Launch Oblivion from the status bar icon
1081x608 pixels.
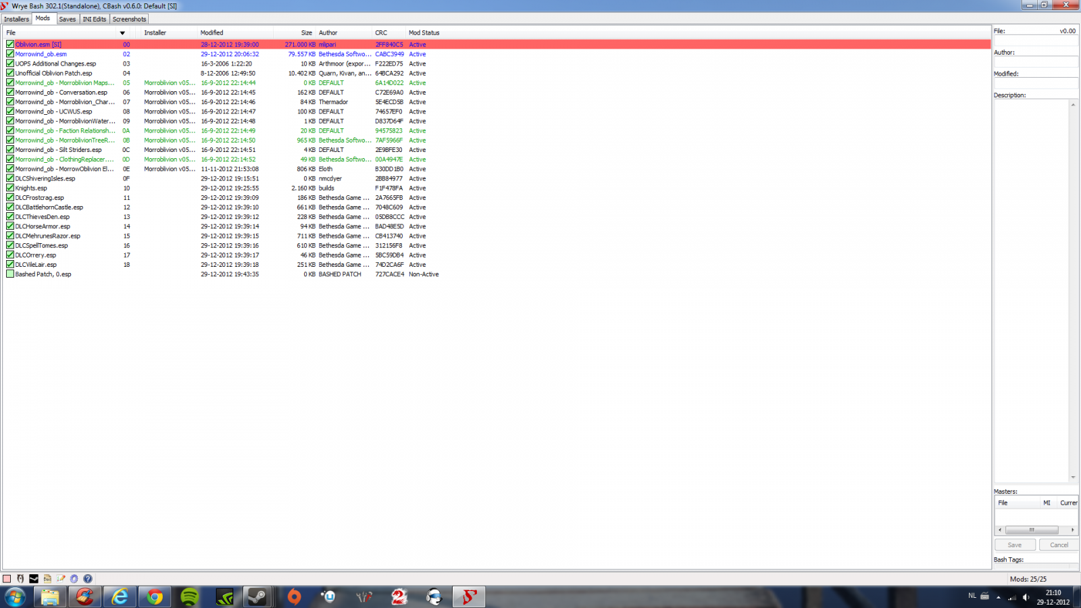(x=20, y=579)
